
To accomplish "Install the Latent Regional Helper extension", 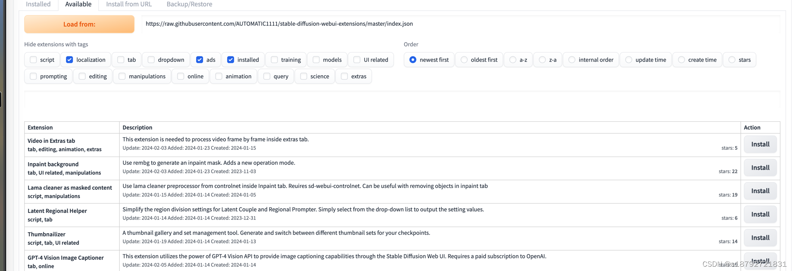I will pos(760,214).
